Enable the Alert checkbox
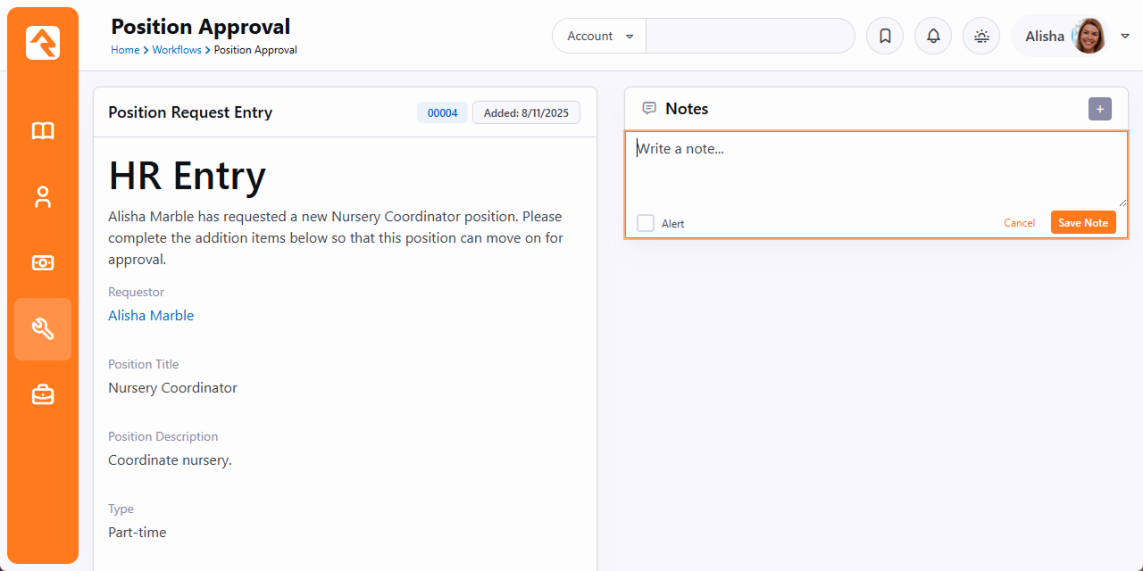The width and height of the screenshot is (1143, 571). tap(646, 223)
